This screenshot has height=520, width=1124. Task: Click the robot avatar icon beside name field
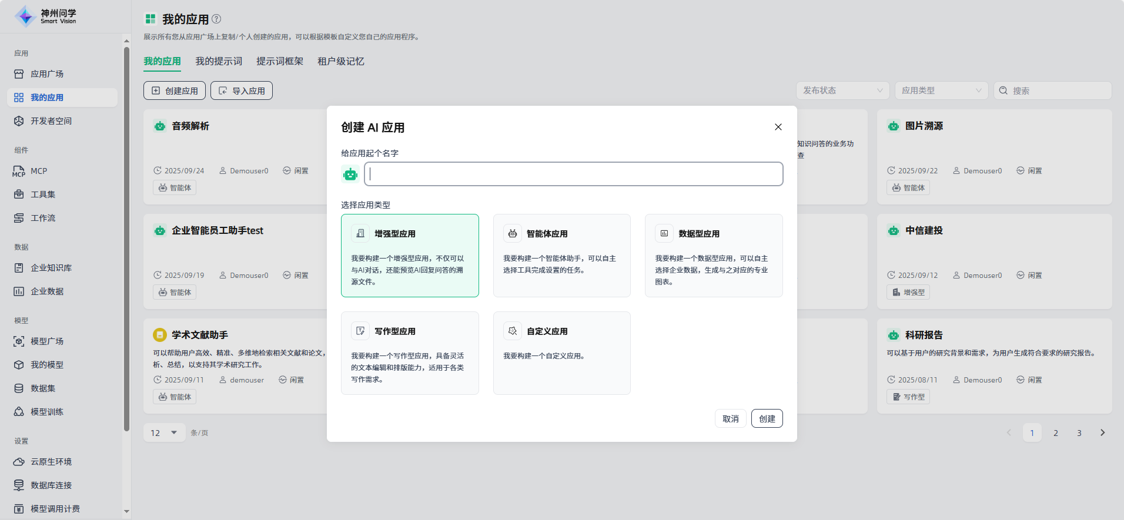(x=350, y=174)
